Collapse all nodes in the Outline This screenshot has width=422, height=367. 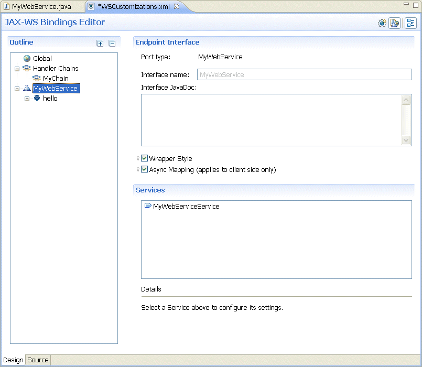click(x=112, y=43)
